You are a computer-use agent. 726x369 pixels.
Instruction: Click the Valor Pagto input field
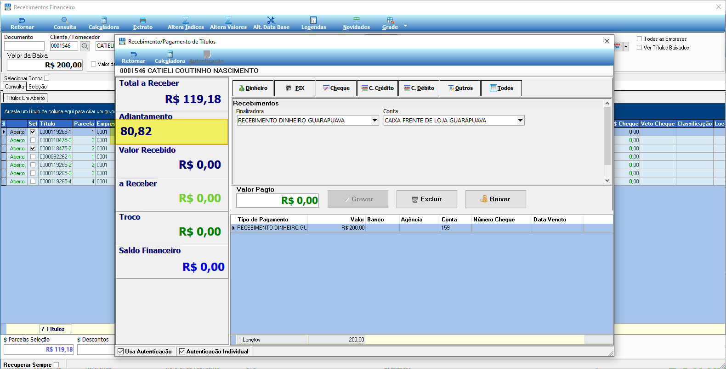point(278,201)
